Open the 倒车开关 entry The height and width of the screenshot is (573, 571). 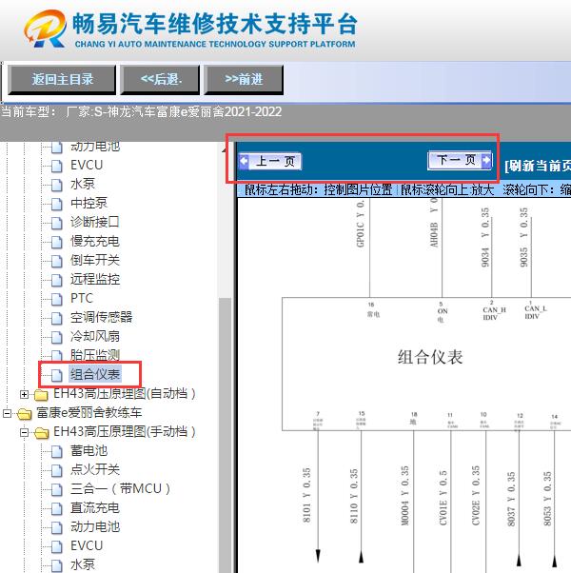94,260
